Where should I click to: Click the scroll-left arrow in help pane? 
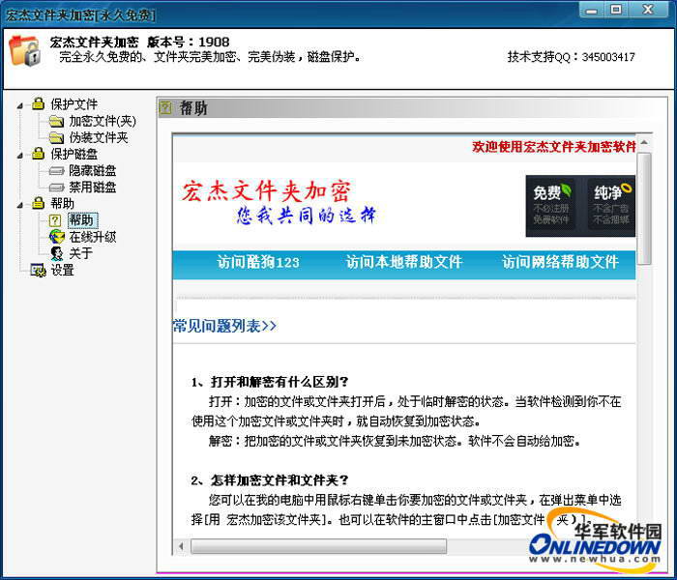point(181,546)
